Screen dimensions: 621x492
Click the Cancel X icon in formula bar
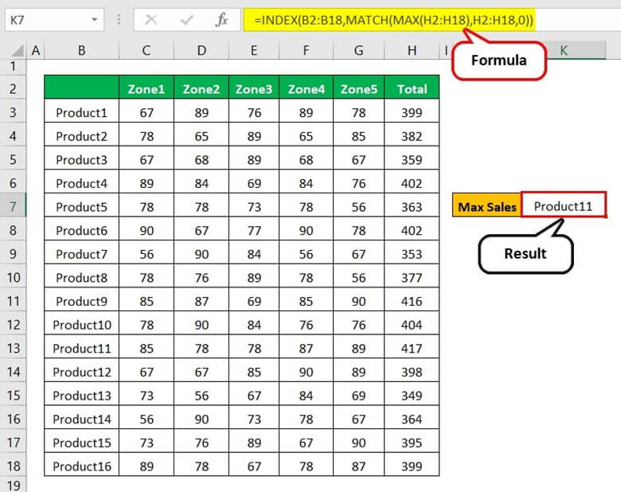151,19
